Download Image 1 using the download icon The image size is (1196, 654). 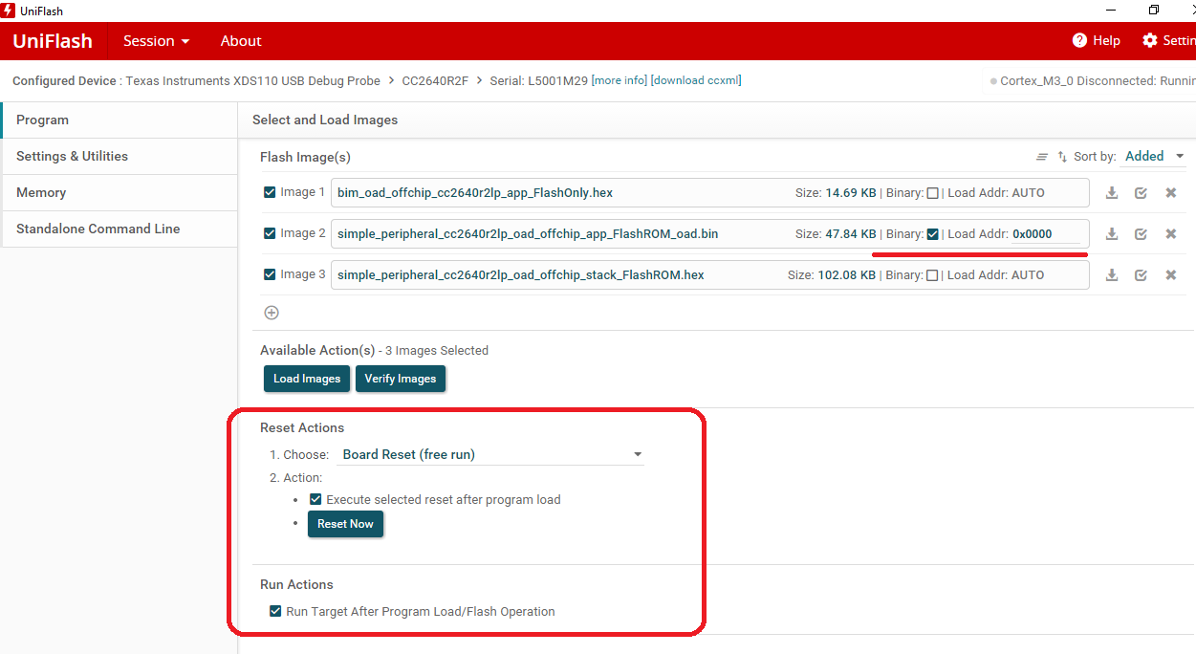click(1112, 193)
